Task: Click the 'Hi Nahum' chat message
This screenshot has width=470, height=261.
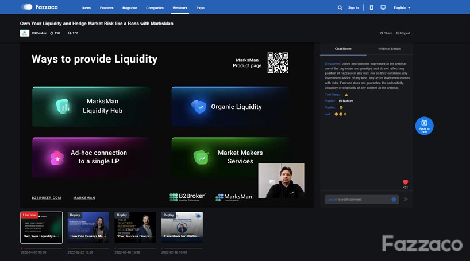Action: tap(346, 101)
